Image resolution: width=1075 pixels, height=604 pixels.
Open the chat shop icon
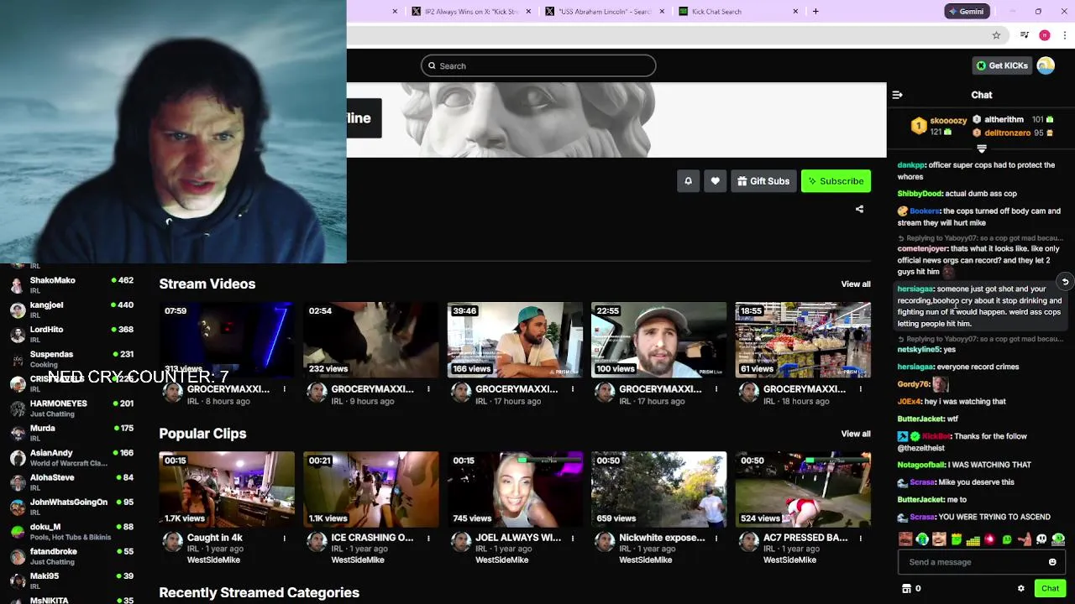[906, 589]
